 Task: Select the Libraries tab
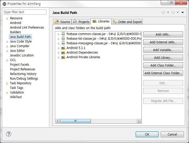coord(101,22)
